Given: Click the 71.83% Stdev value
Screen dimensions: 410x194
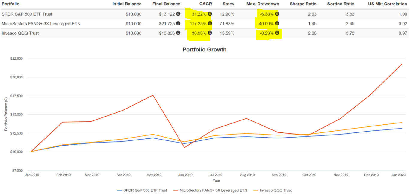Looking at the screenshot, I should pos(227,24).
